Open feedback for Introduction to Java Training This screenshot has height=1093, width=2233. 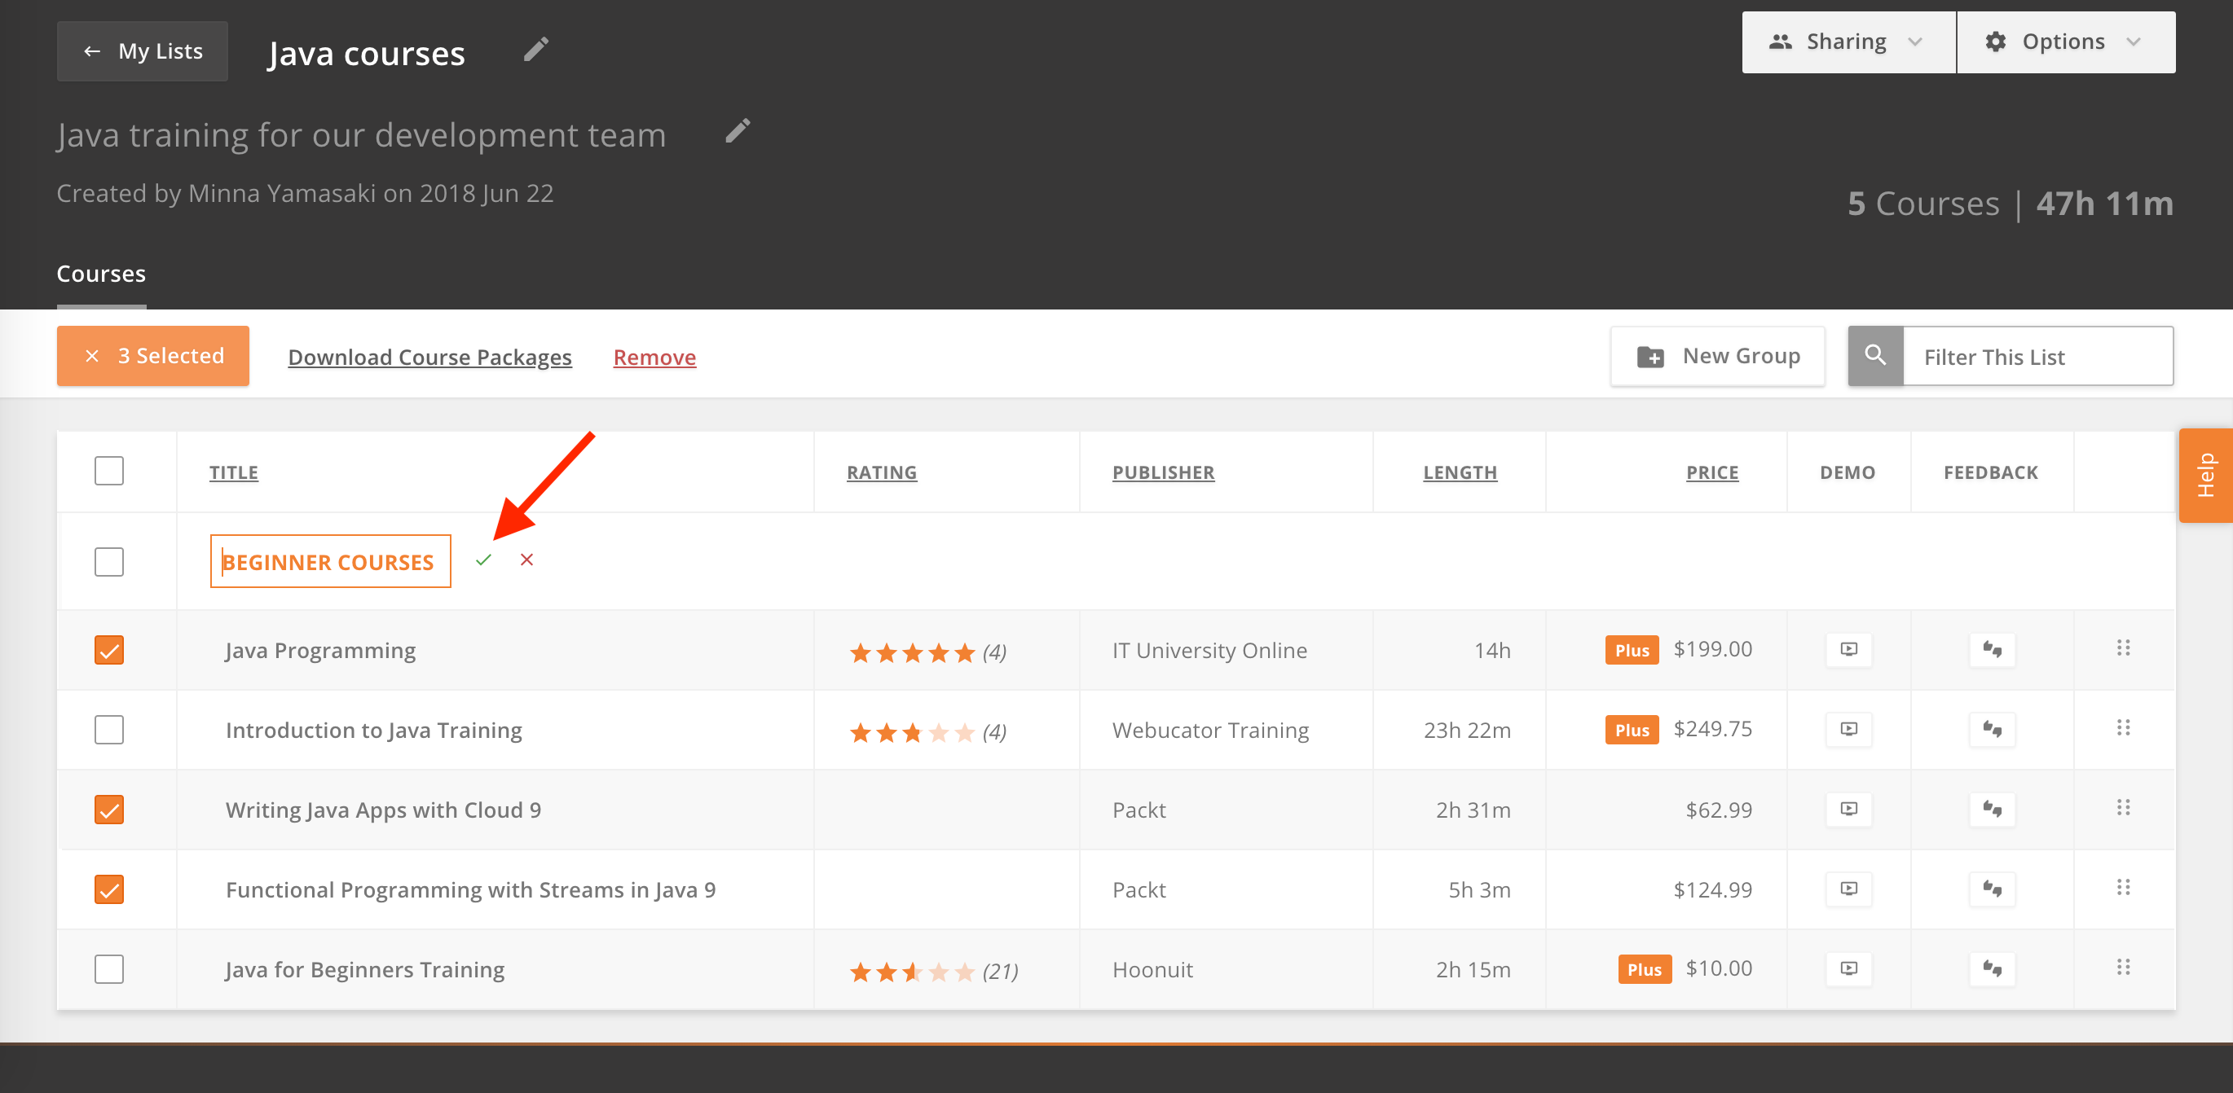click(x=1991, y=729)
